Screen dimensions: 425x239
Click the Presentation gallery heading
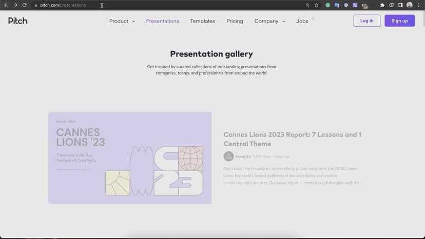point(211,54)
